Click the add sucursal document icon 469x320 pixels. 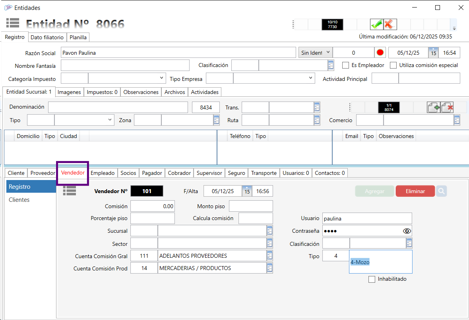tap(434, 107)
